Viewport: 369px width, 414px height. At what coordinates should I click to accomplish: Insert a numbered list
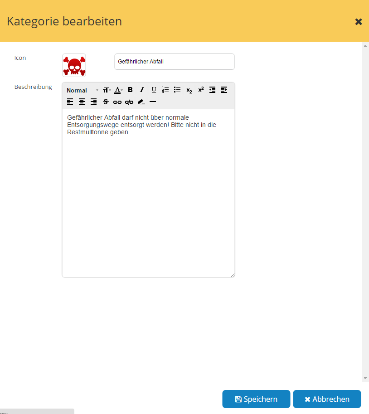(165, 90)
